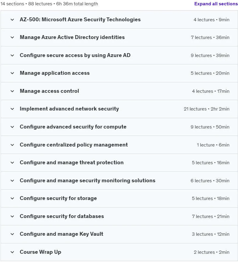Screen dimensions: 238x262
Task: Click chevron beside security monitoring solutions section
Action: click(x=12, y=181)
